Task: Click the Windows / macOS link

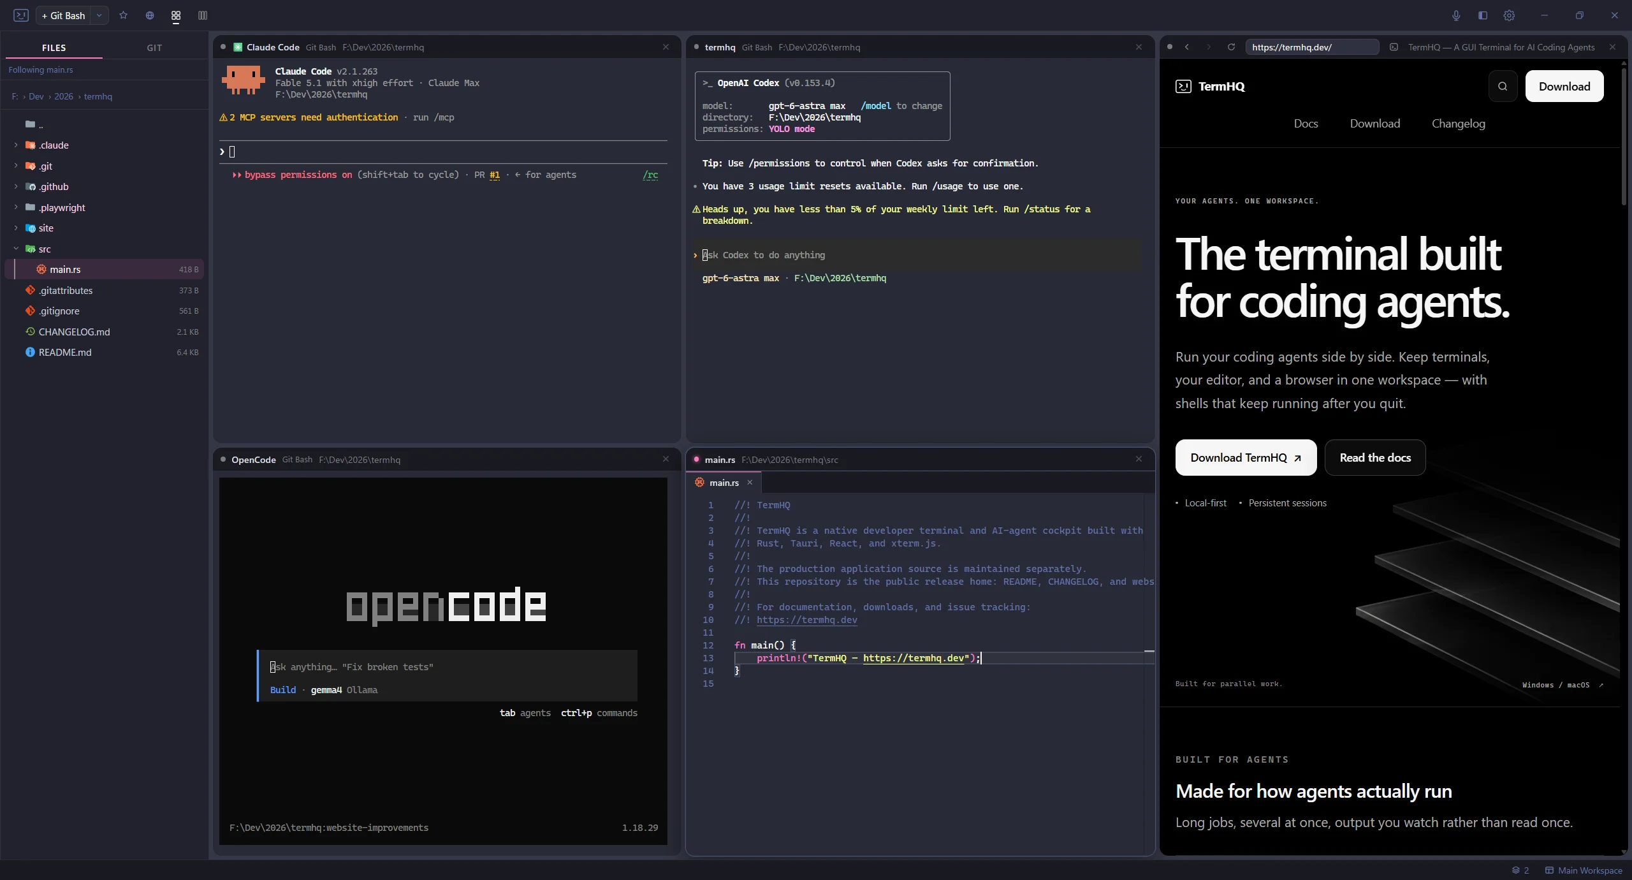Action: click(x=1563, y=685)
